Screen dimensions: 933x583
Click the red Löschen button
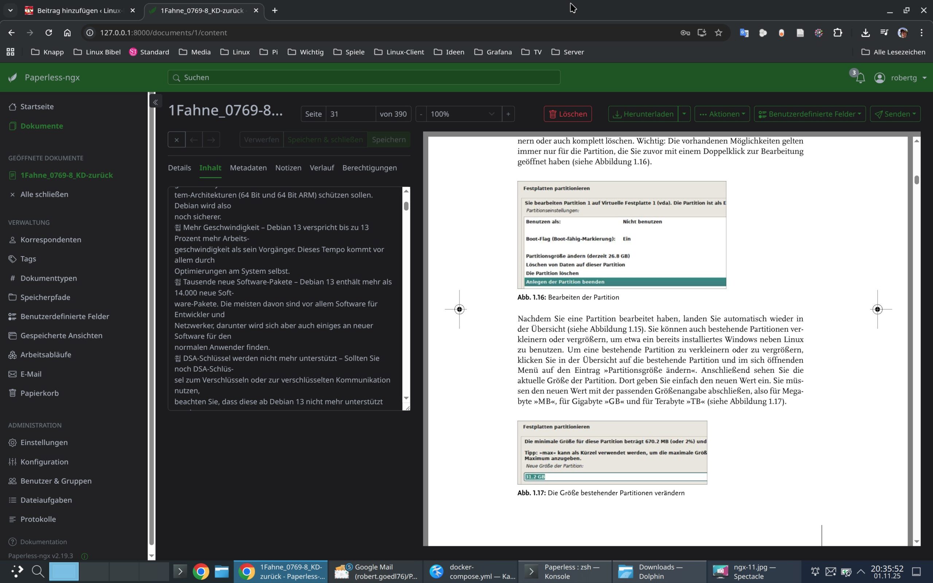tap(567, 114)
